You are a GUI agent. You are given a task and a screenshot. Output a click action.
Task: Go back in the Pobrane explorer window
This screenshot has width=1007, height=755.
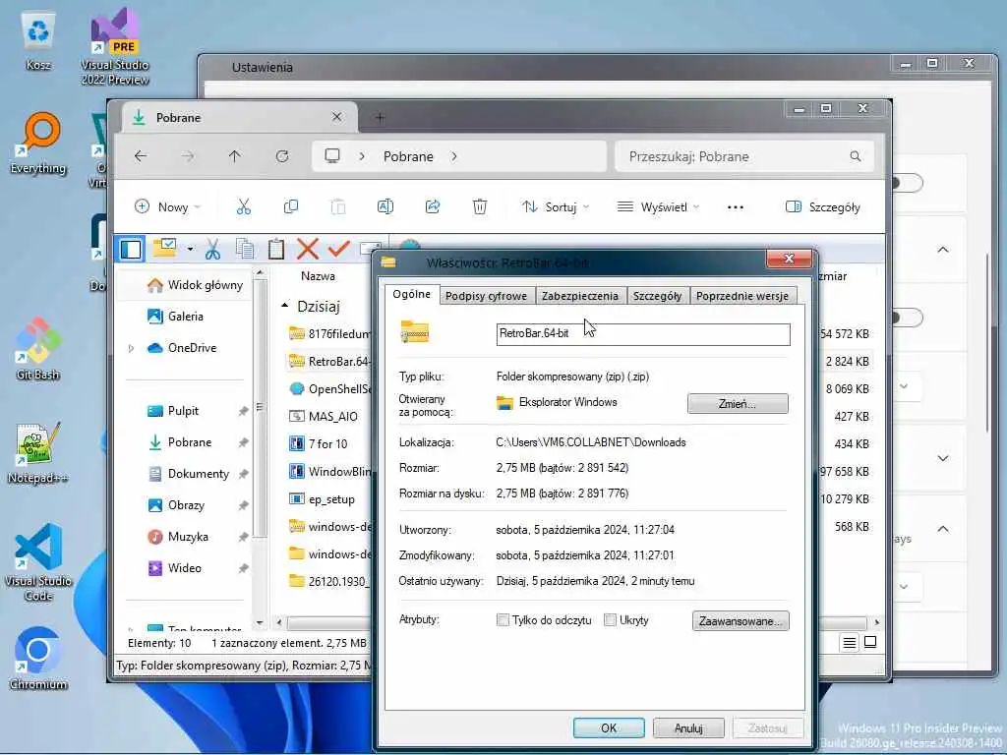coord(140,156)
